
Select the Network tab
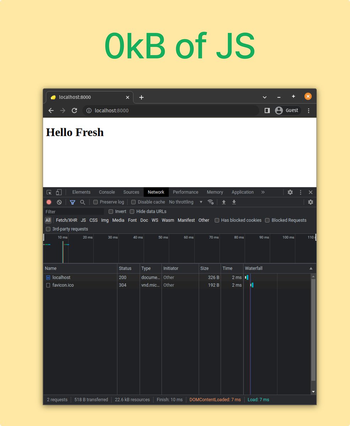156,192
